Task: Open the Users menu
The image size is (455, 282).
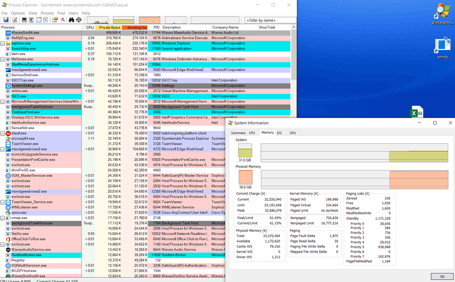Action: point(73,13)
